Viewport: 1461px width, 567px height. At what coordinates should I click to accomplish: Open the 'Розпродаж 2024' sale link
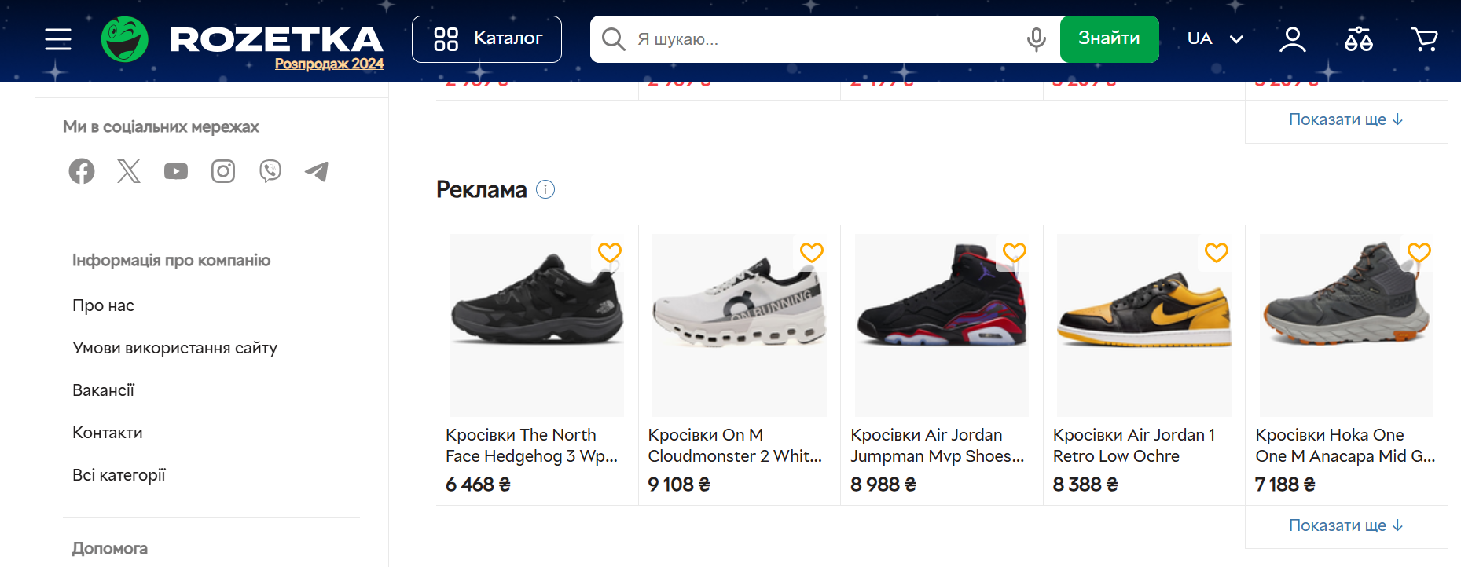click(x=329, y=64)
